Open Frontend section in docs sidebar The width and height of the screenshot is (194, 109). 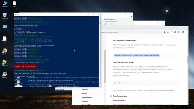pyautogui.click(x=85, y=90)
